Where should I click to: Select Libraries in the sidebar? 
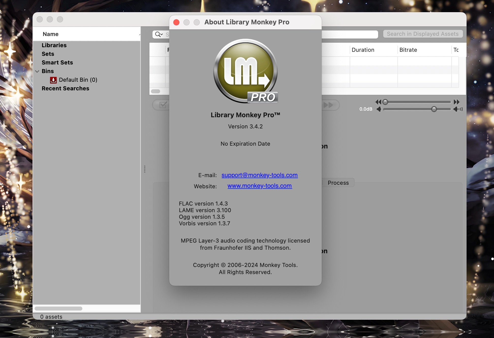(x=54, y=45)
